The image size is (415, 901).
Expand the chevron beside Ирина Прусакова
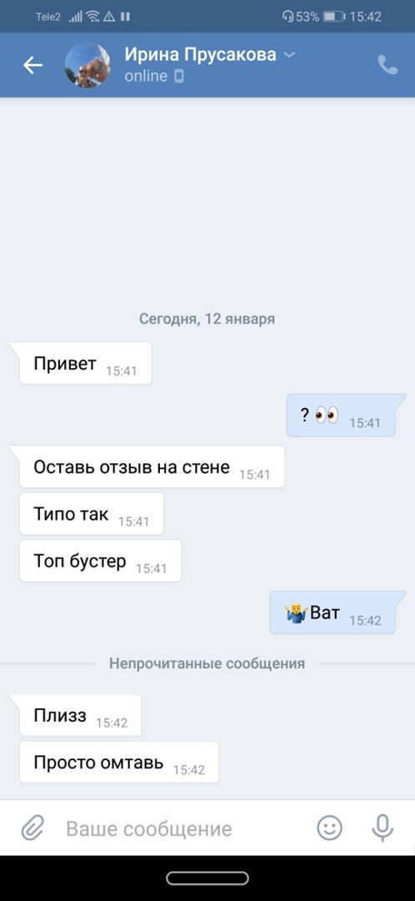290,54
